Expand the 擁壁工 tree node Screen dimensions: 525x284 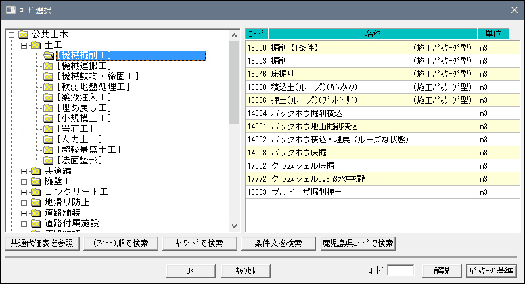pos(24,182)
